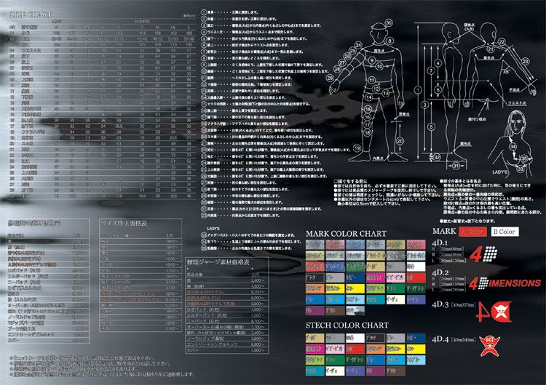Click the 4D.2 size label
The width and height of the screenshot is (546, 385).
438,272
